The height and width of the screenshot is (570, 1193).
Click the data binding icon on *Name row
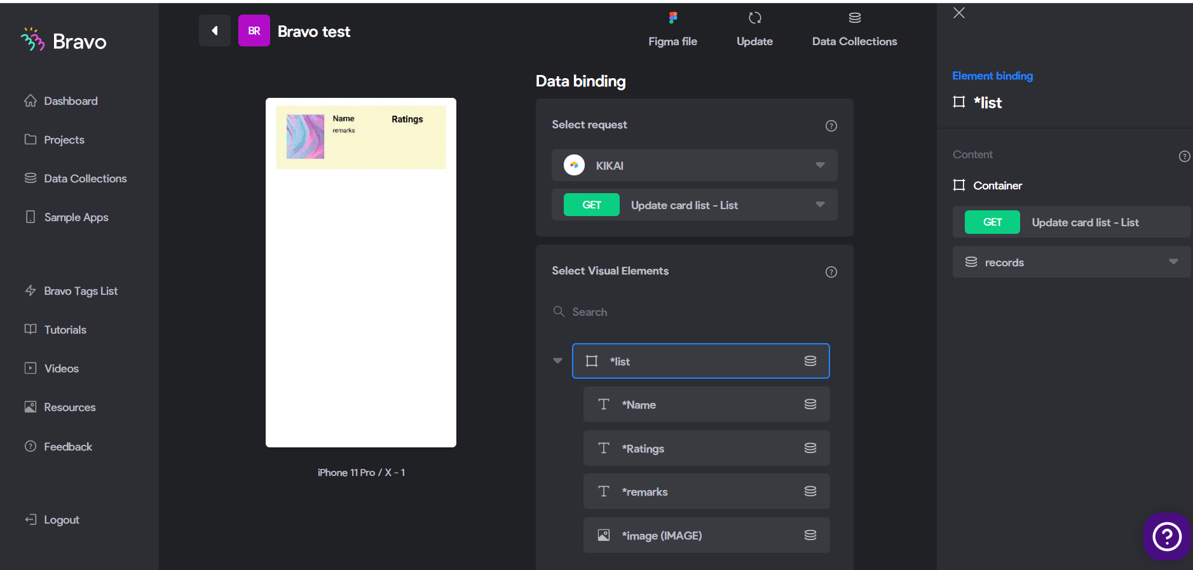pyautogui.click(x=810, y=404)
